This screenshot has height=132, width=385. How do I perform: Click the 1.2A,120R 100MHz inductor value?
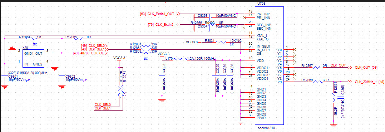click(x=201, y=59)
